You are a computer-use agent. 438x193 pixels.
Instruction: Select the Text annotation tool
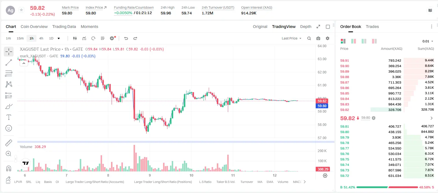point(9,117)
